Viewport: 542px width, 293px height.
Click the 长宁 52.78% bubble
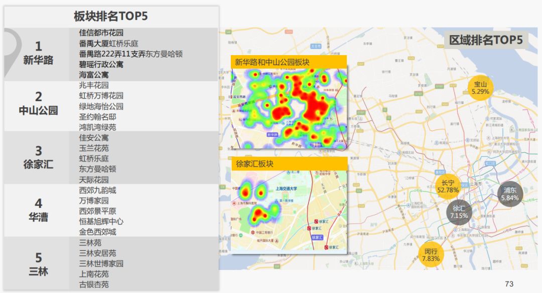tap(448, 186)
